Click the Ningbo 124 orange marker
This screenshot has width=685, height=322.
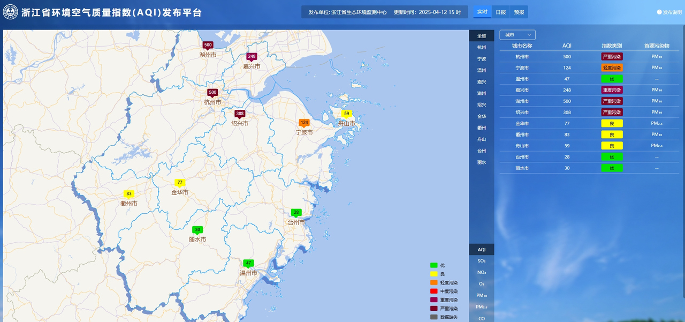point(305,123)
